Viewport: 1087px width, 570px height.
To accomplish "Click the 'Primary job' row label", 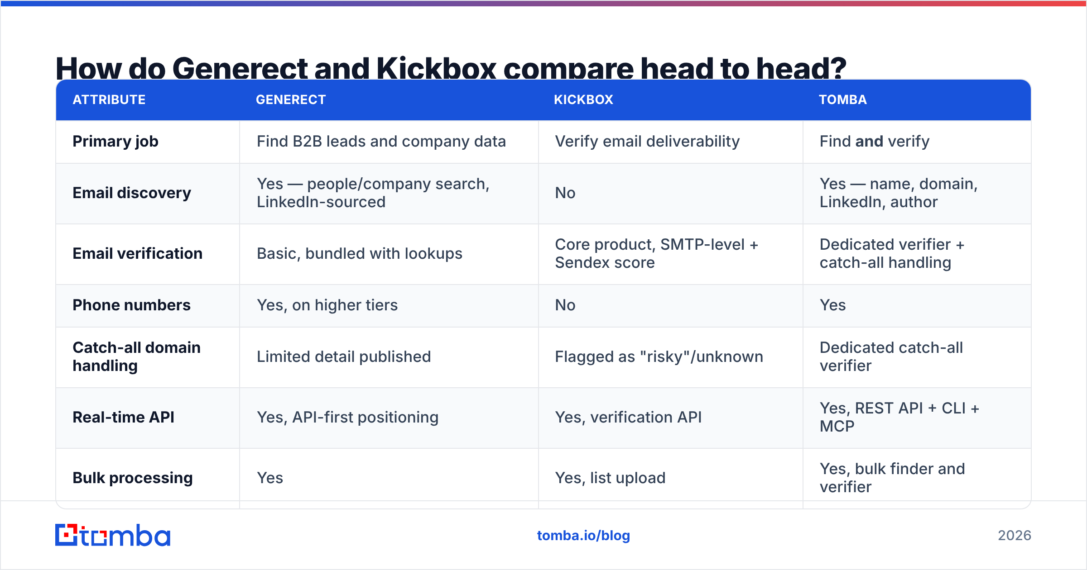I will pos(115,142).
